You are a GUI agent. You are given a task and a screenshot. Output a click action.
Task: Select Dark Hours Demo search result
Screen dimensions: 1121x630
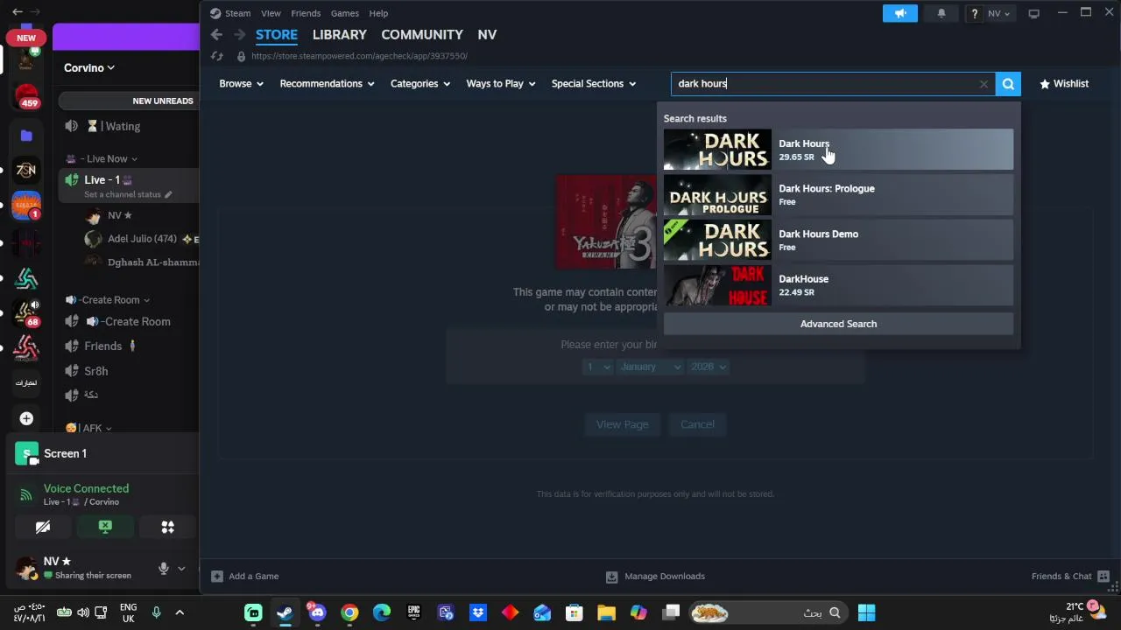tap(838, 241)
